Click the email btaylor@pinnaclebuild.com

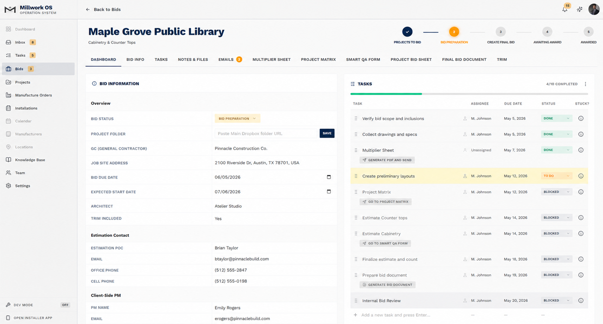pos(242,259)
